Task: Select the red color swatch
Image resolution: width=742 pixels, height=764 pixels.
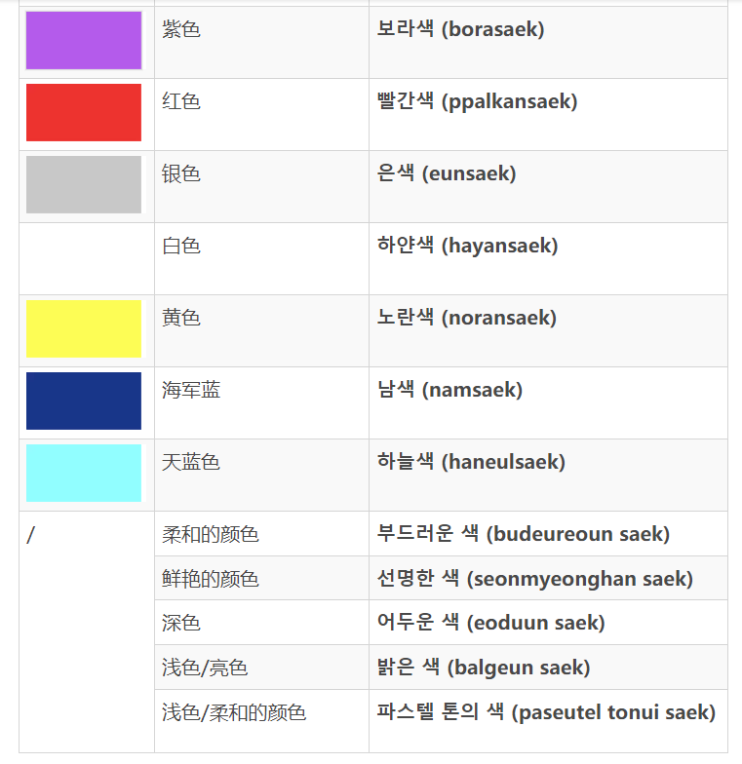Action: [84, 112]
